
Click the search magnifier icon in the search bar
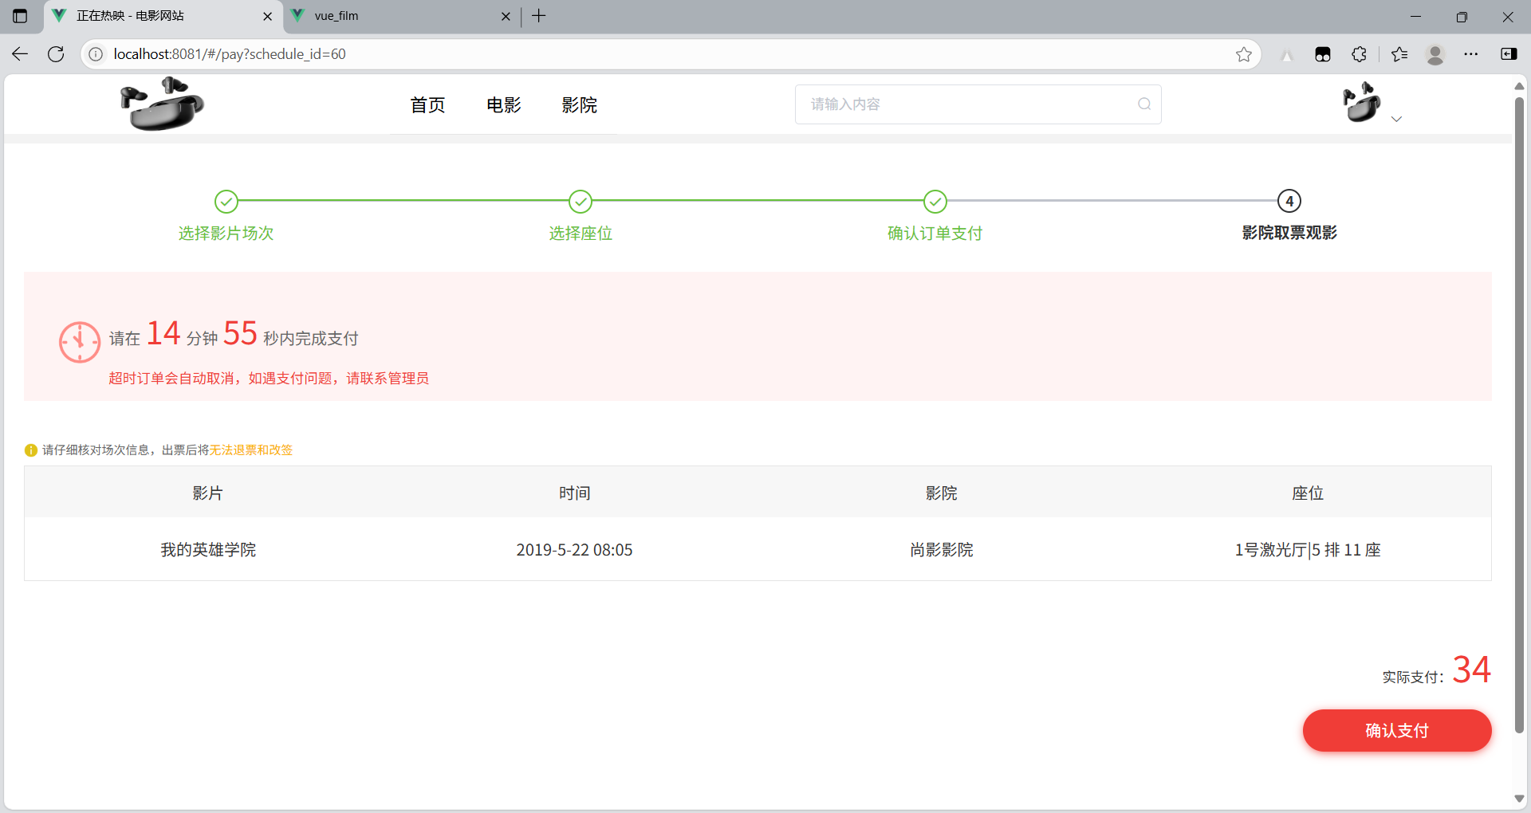click(1143, 104)
